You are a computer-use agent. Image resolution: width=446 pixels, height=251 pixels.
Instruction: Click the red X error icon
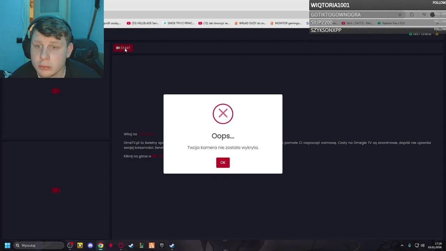[x=223, y=114]
